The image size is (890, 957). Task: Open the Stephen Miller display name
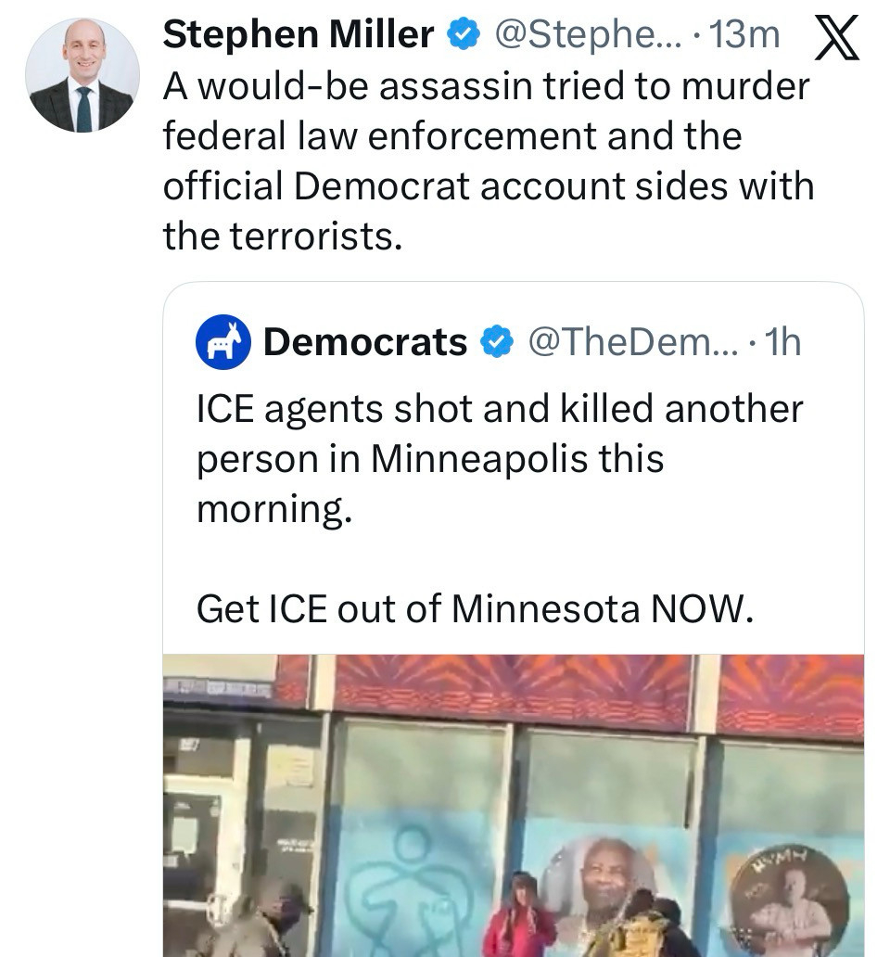tap(299, 35)
